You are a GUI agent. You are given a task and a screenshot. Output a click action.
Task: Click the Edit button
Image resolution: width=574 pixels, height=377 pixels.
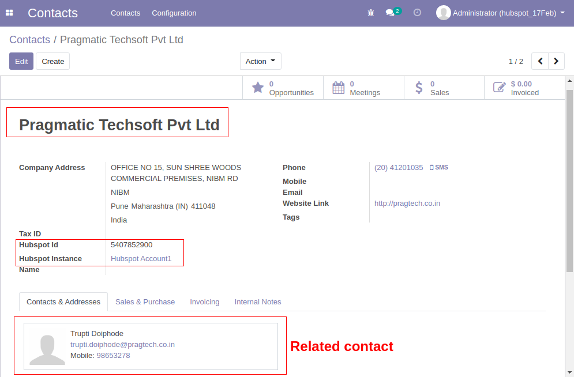click(21, 61)
